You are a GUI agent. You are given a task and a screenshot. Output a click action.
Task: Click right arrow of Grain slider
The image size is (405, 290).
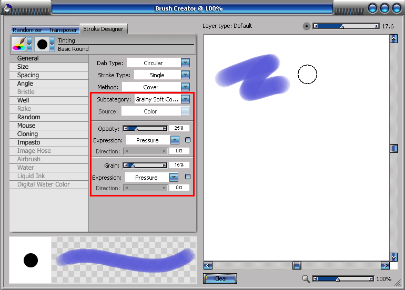point(165,165)
